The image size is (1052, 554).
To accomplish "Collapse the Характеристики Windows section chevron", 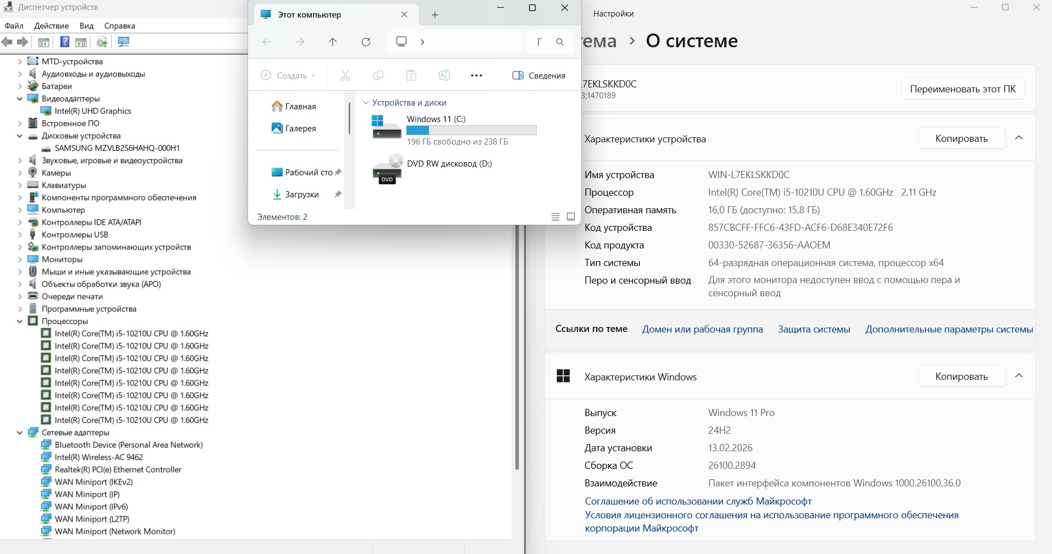I will [1018, 376].
